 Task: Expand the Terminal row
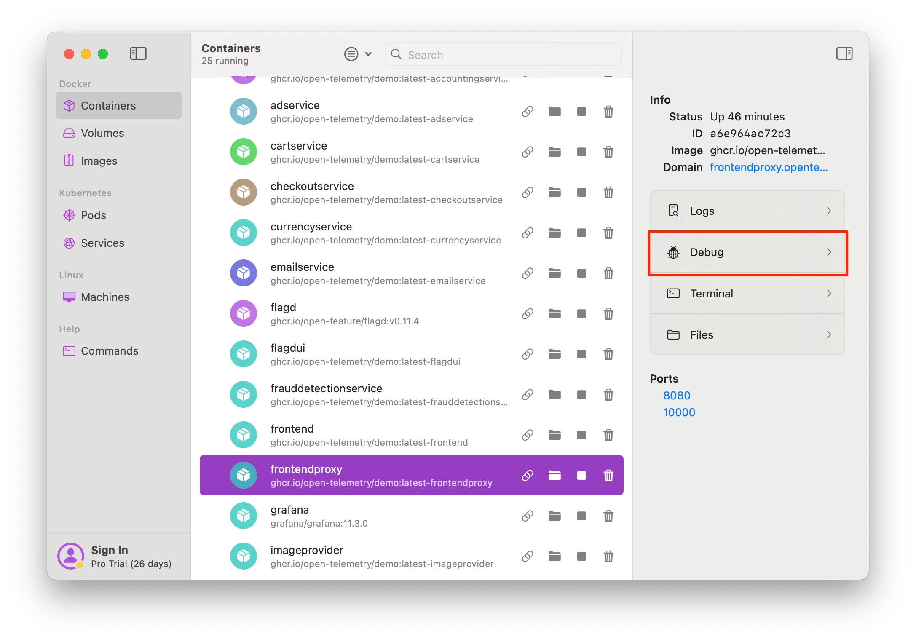pos(747,294)
